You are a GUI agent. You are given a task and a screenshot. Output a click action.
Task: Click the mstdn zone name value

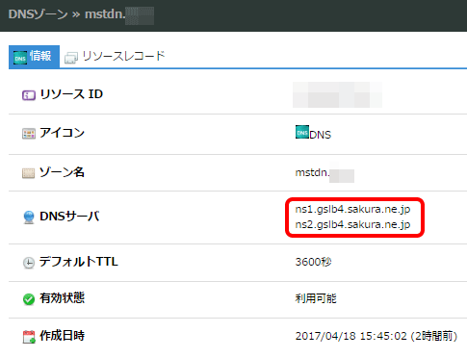click(324, 173)
